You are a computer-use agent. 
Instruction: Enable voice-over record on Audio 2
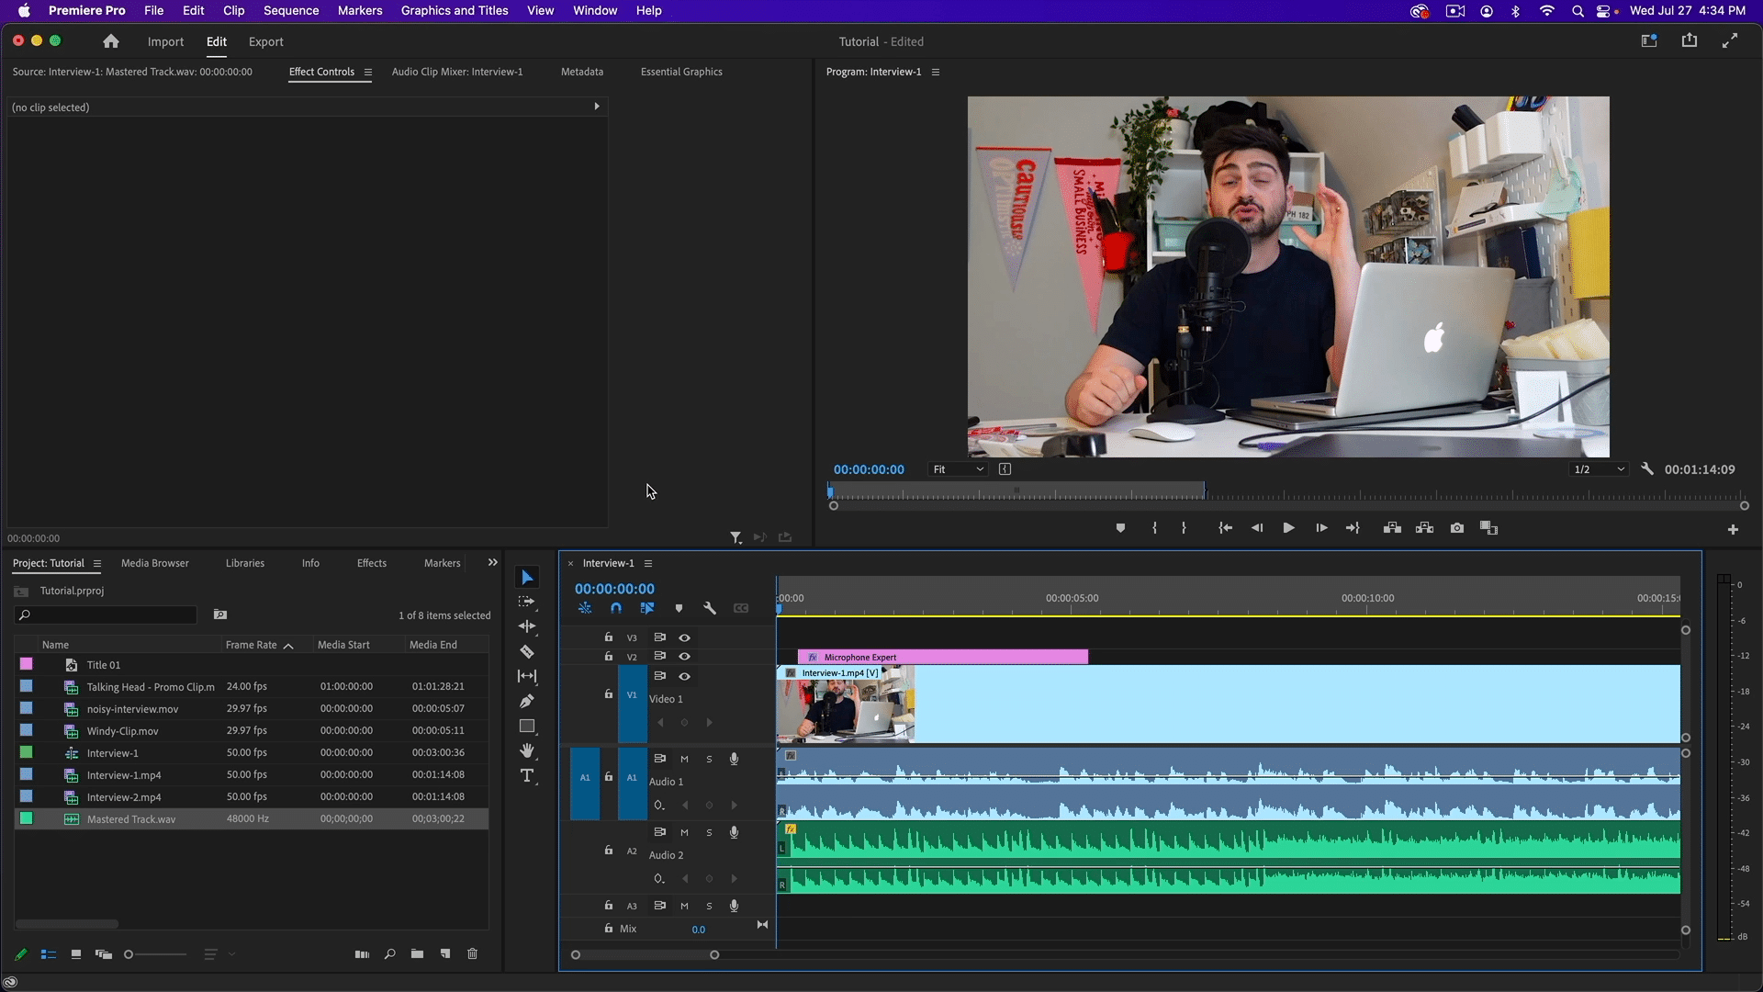point(734,832)
